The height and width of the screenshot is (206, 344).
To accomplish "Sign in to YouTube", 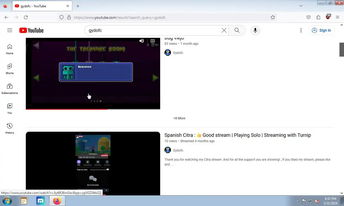I will 321,30.
